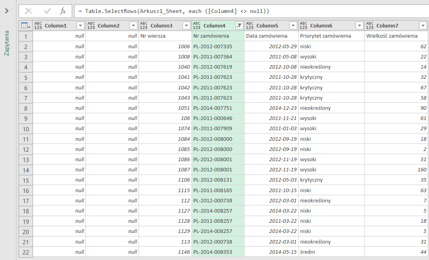The height and width of the screenshot is (260, 429).
Task: Click the confirm checkmark in formula bar
Action: pos(47,11)
